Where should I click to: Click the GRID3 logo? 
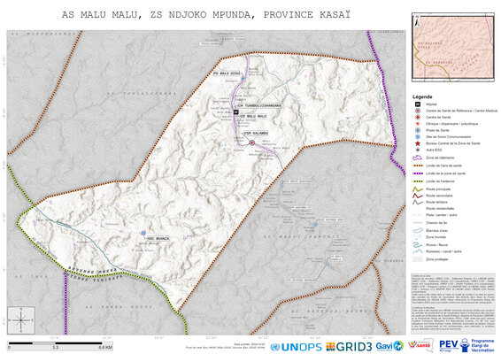349,347
